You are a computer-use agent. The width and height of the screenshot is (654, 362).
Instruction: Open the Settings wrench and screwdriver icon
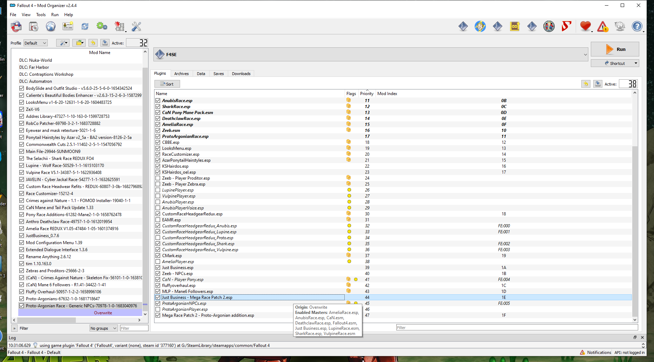(x=137, y=26)
